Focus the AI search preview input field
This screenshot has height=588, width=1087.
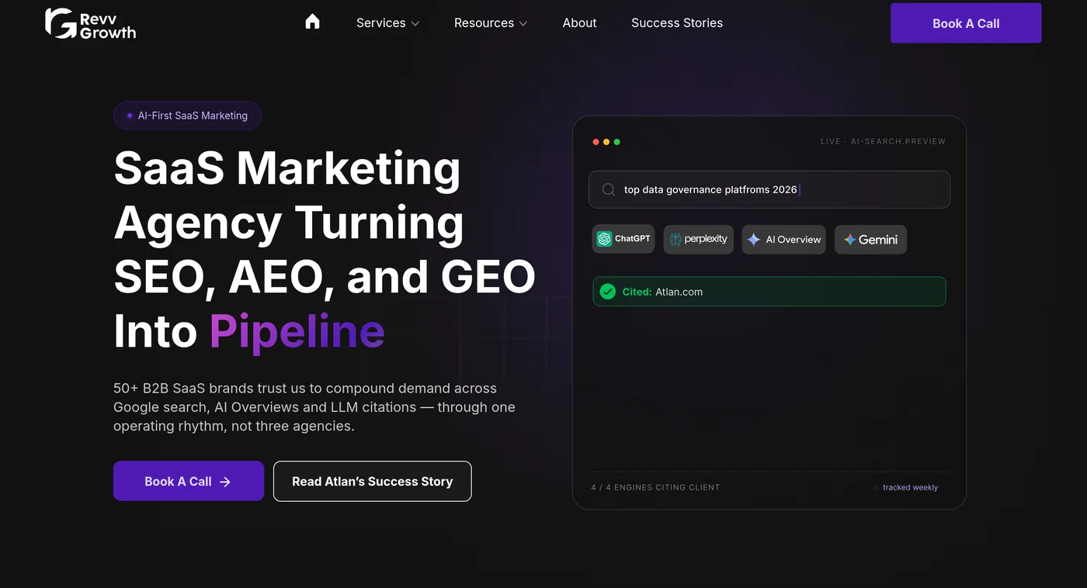click(x=769, y=189)
